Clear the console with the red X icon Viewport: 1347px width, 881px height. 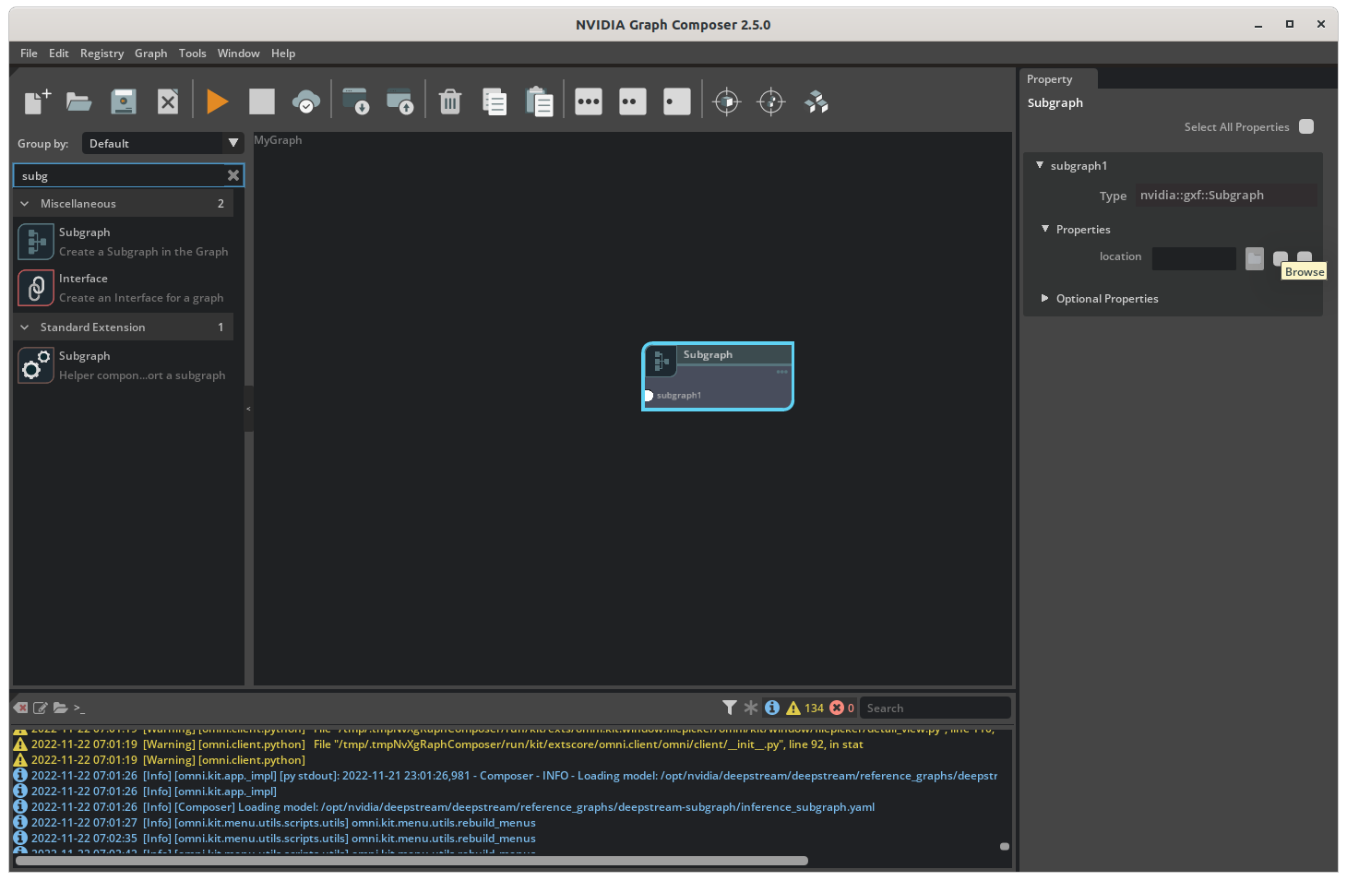[x=21, y=708]
